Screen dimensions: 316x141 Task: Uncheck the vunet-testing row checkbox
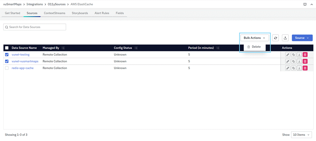click(x=7, y=55)
